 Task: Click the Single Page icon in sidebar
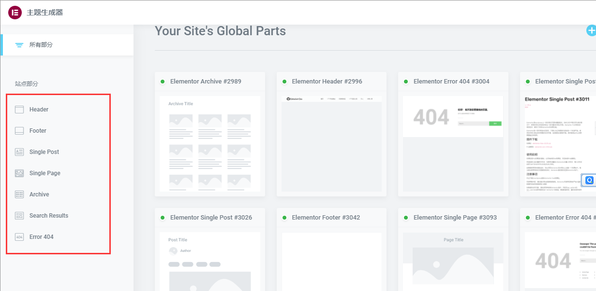(x=19, y=173)
